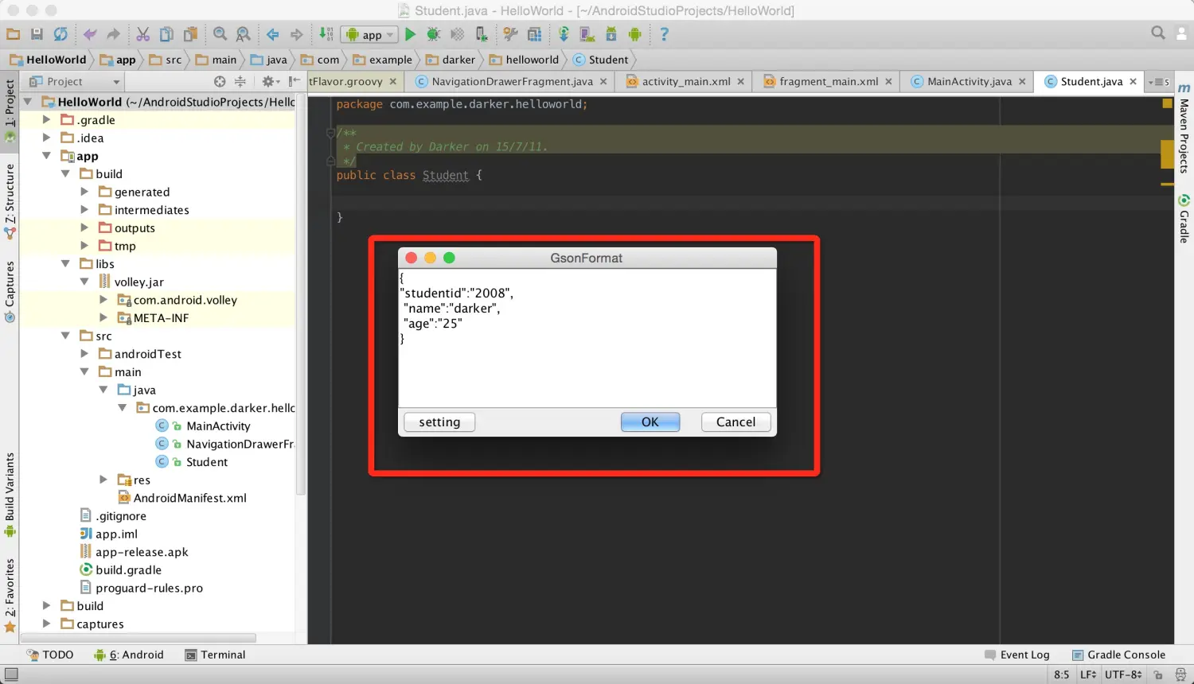Click Cancel in GsonFormat dialog

tap(736, 422)
